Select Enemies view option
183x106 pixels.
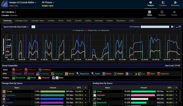coord(14,15)
